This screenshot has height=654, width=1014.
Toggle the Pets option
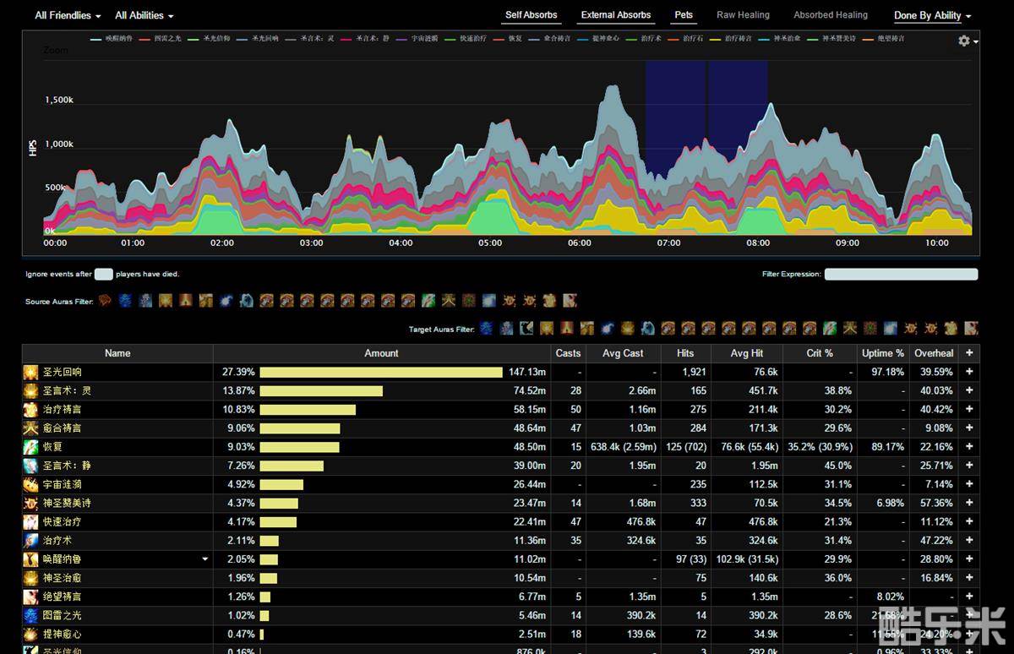click(684, 15)
